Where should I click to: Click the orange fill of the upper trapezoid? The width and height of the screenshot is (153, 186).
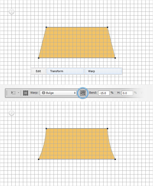[76, 42]
